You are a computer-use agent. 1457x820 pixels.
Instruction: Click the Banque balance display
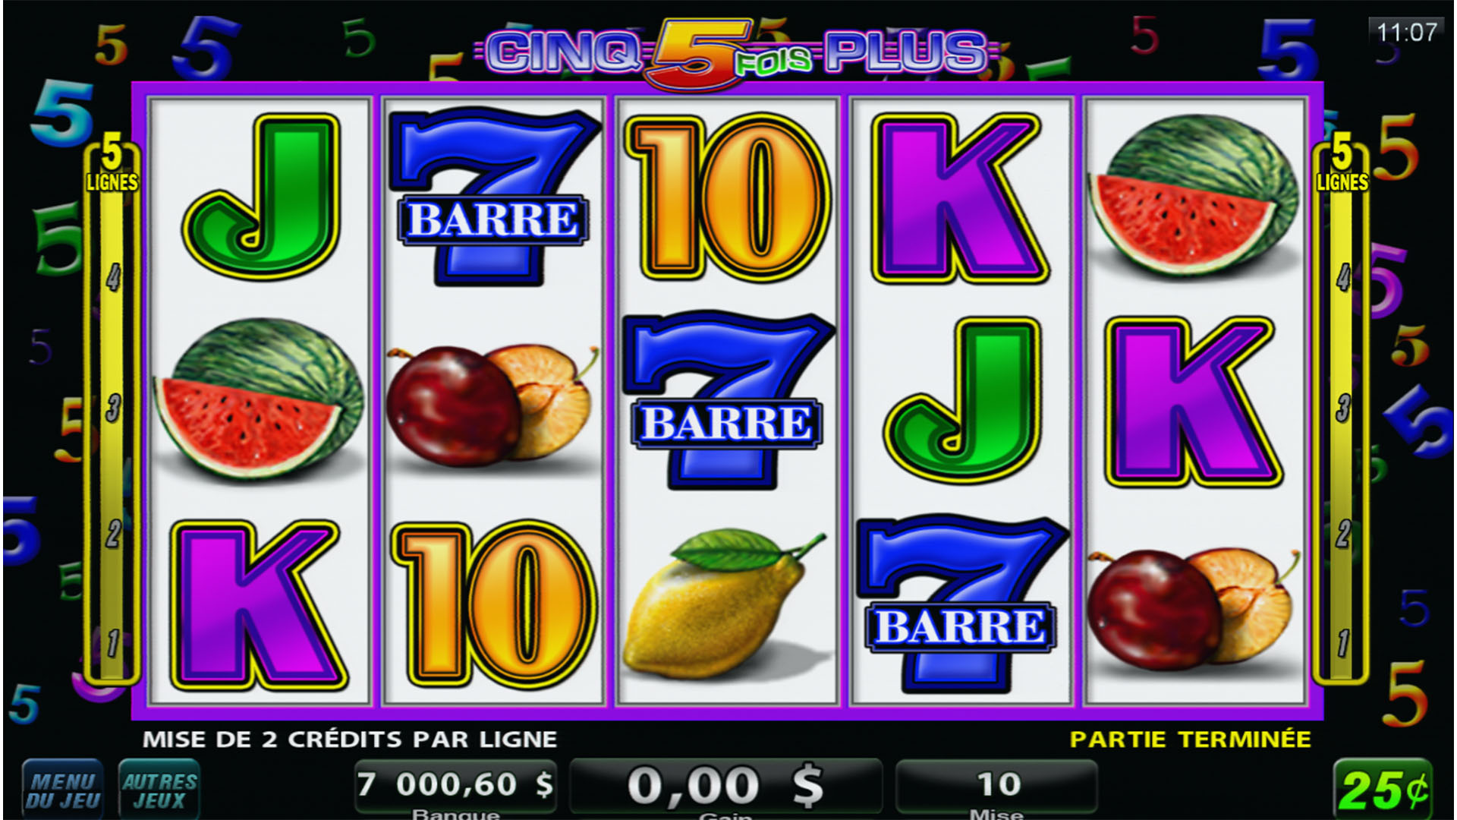point(455,786)
